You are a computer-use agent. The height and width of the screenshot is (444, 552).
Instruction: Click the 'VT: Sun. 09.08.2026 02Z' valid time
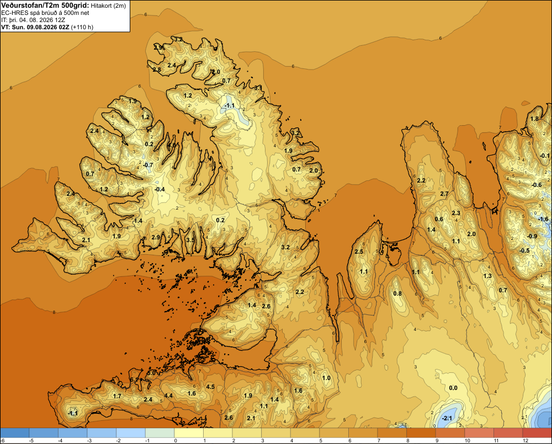coord(35,27)
